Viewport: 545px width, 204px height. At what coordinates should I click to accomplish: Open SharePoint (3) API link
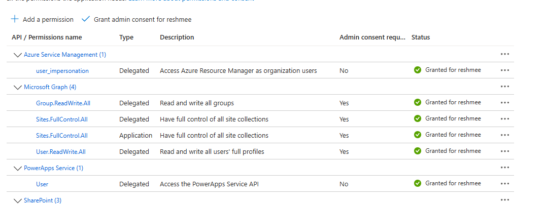pyautogui.click(x=43, y=200)
